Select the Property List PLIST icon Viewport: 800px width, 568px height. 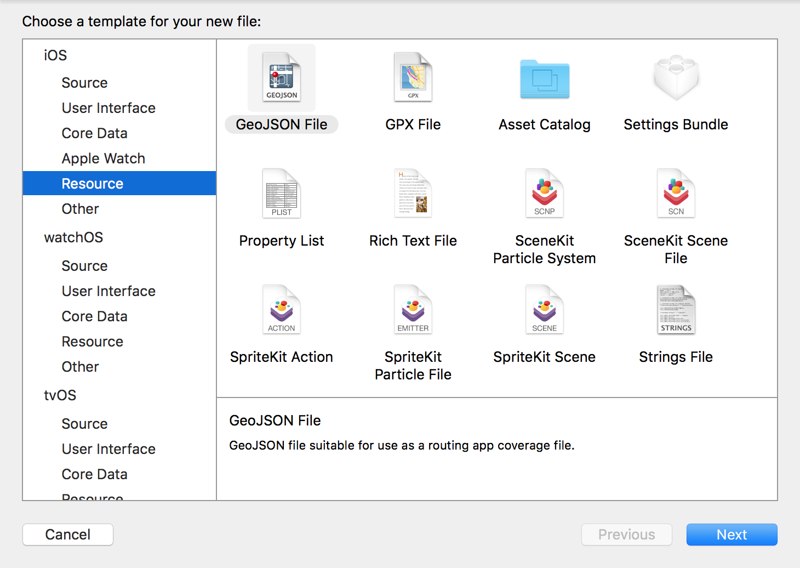point(282,194)
